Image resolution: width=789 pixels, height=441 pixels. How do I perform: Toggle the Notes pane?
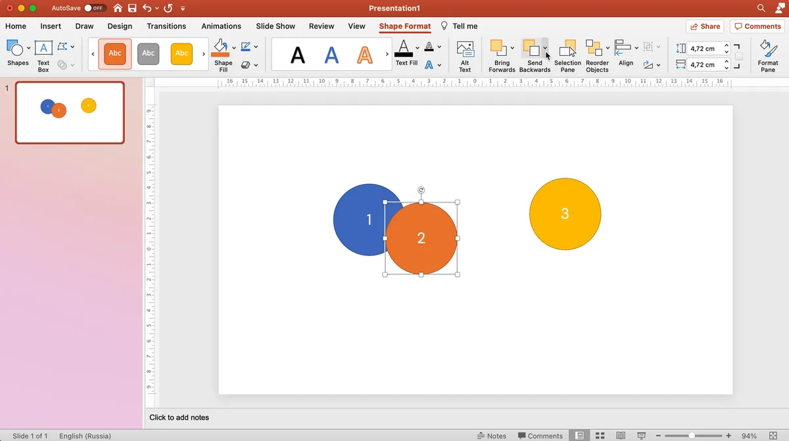[491, 436]
